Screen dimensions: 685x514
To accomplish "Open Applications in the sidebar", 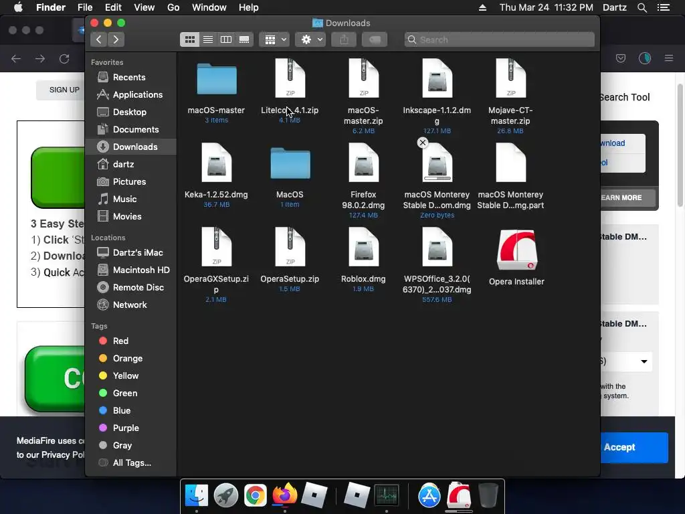I will click(x=131, y=95).
